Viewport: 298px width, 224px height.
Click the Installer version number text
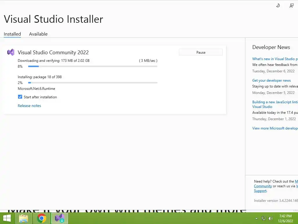coord(276,201)
